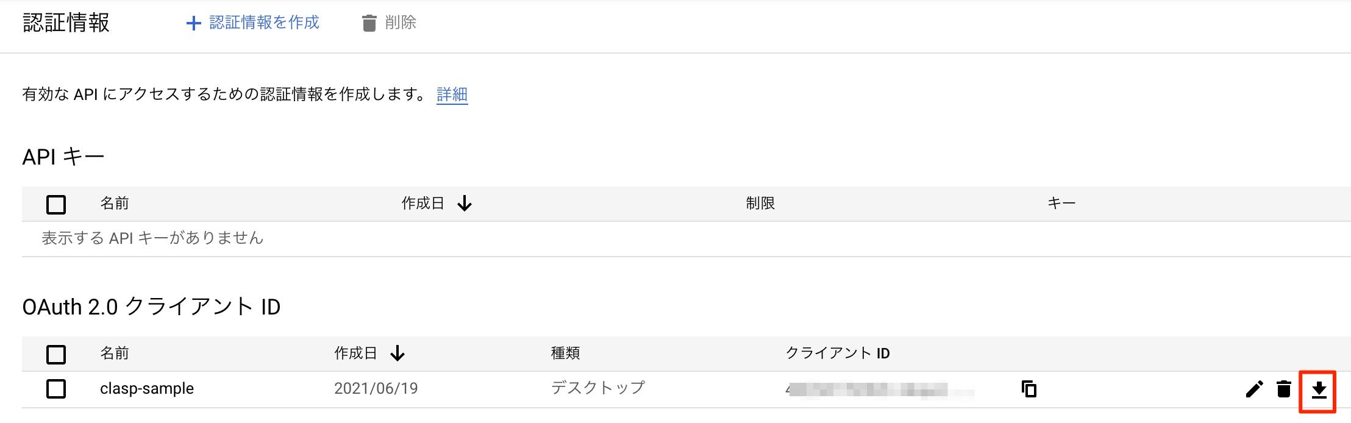Click the クライアント ID column header
The image size is (1351, 423).
pos(838,354)
